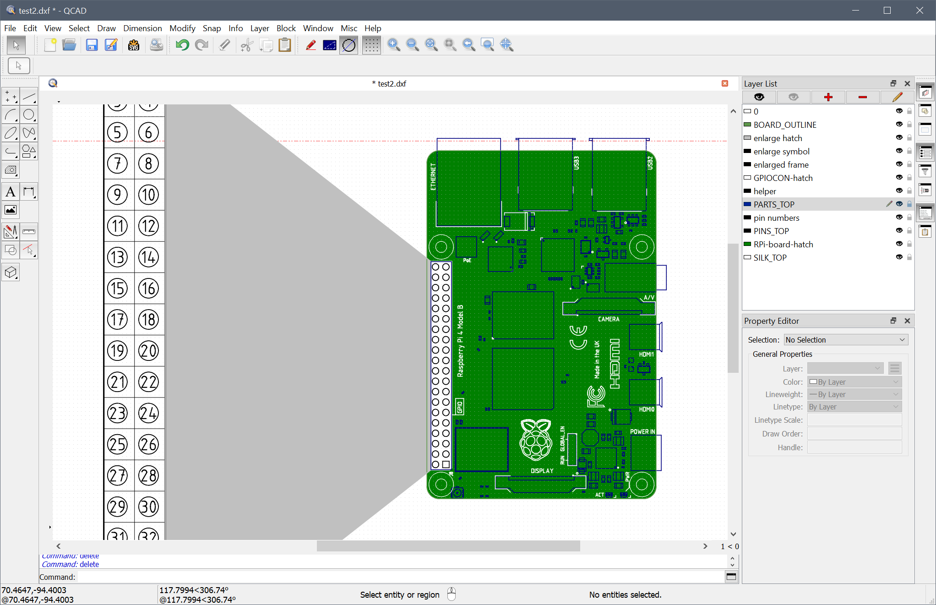Click the Undo arrow icon
The image size is (936, 605).
(182, 45)
